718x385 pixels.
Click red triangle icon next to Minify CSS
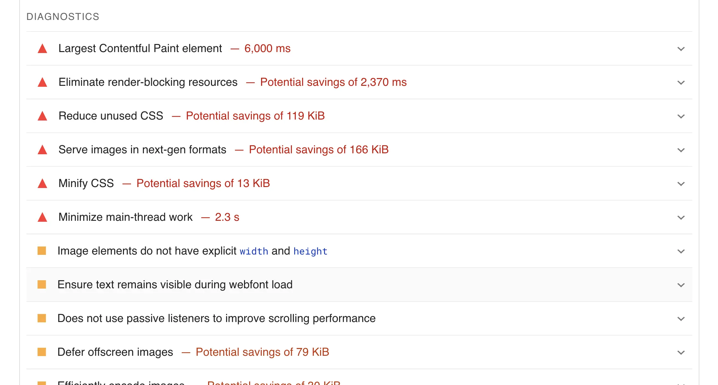tap(42, 184)
